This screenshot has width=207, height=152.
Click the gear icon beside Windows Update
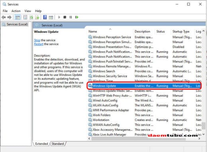[x=90, y=86]
